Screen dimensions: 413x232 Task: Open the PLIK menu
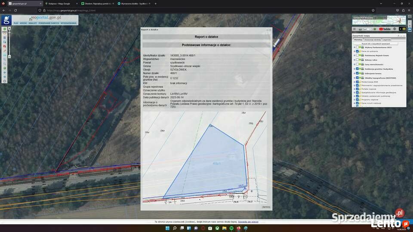click(16, 23)
